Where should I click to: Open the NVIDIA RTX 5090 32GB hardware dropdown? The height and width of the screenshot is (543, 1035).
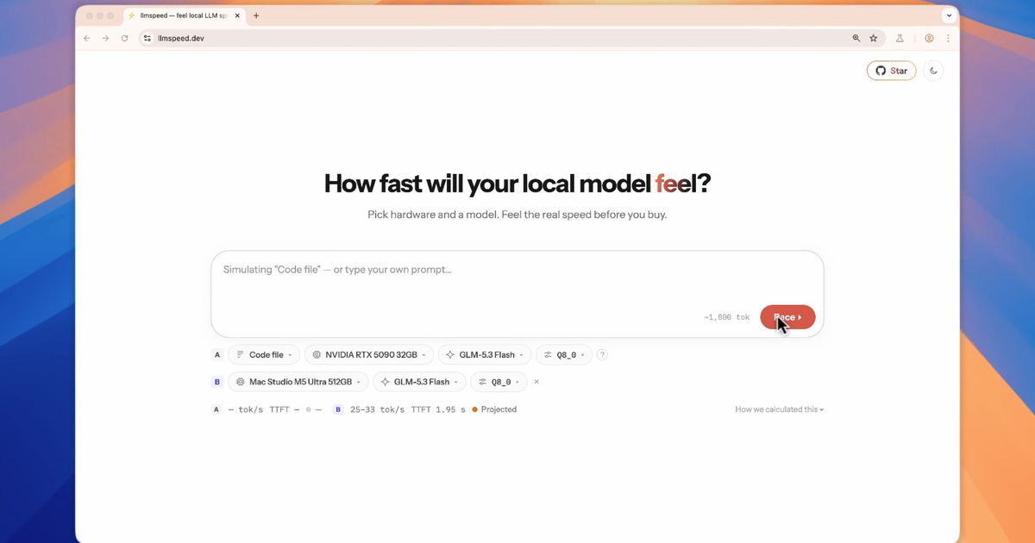click(368, 355)
